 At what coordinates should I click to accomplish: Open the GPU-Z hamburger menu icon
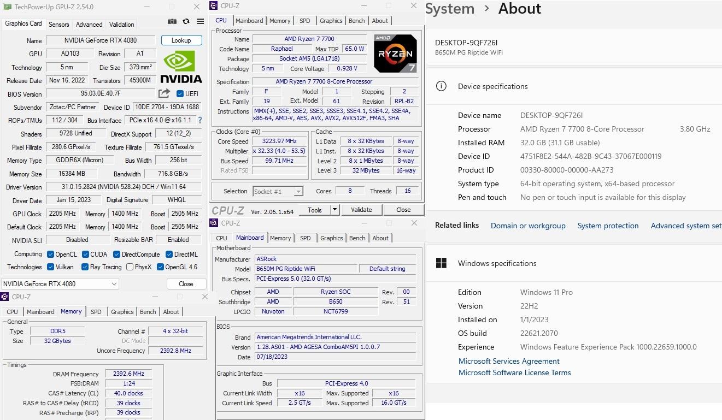tap(200, 21)
